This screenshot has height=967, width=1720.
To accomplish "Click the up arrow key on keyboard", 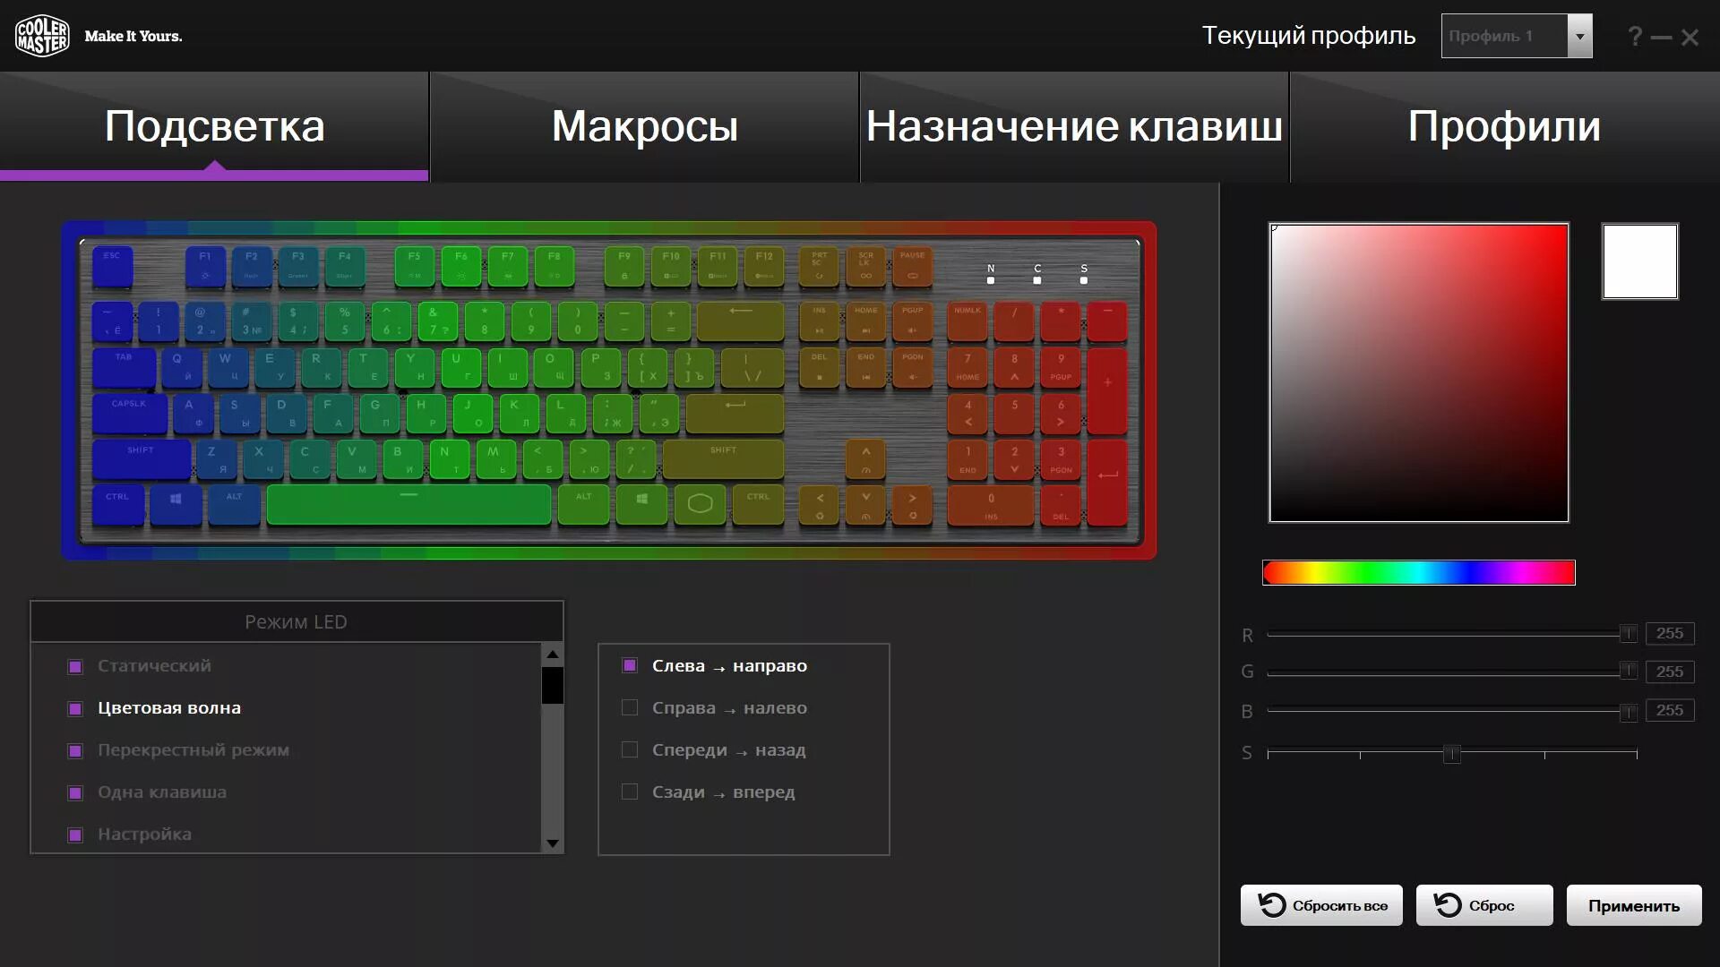I will (x=865, y=458).
